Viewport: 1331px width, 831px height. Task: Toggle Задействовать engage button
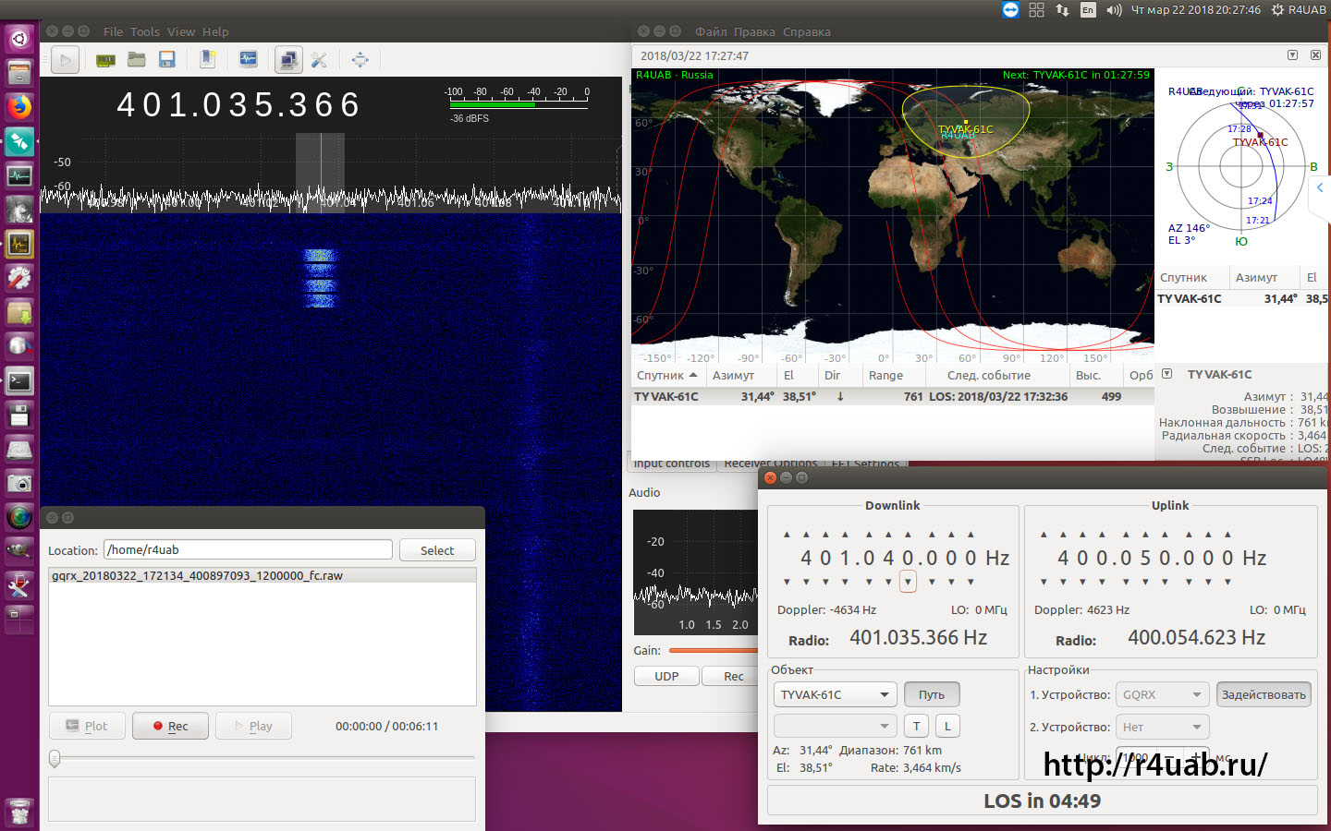(x=1264, y=694)
